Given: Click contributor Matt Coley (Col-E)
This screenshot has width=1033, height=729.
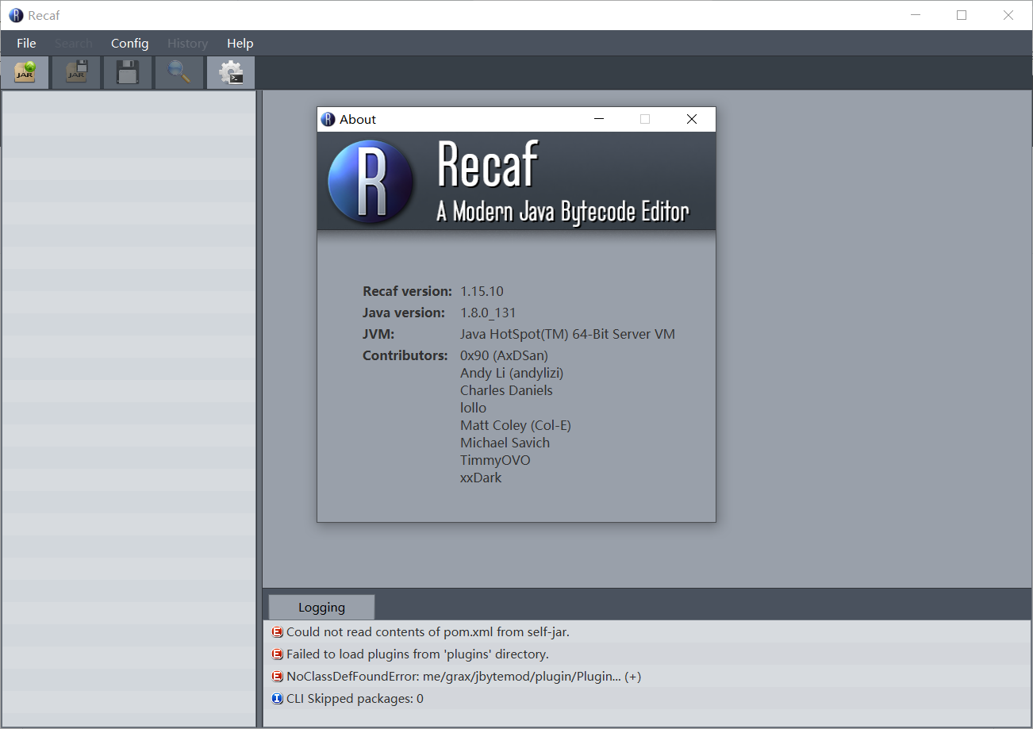Looking at the screenshot, I should (516, 425).
